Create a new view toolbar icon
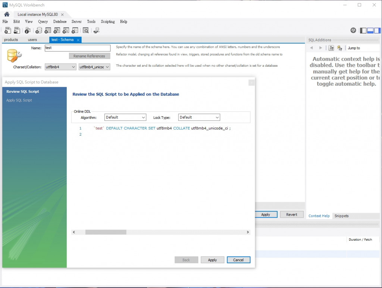This screenshot has height=288, width=382. (x=57, y=31)
